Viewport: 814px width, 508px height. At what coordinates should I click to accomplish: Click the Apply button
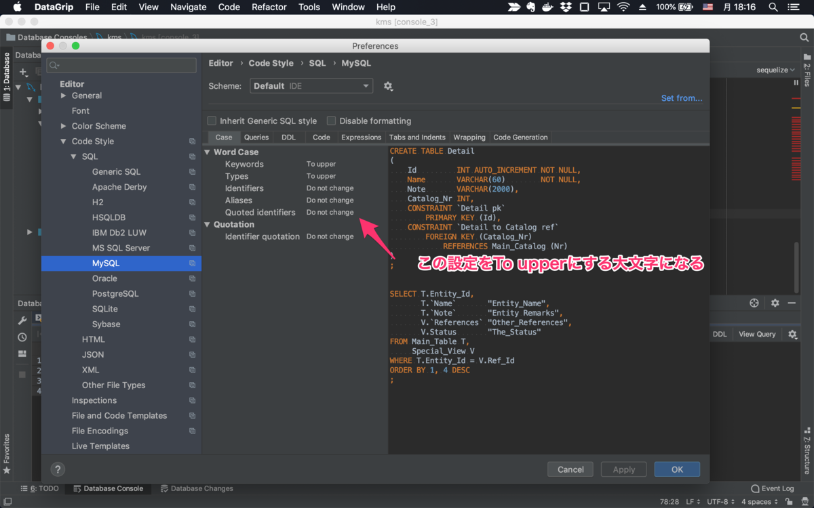[x=624, y=469]
